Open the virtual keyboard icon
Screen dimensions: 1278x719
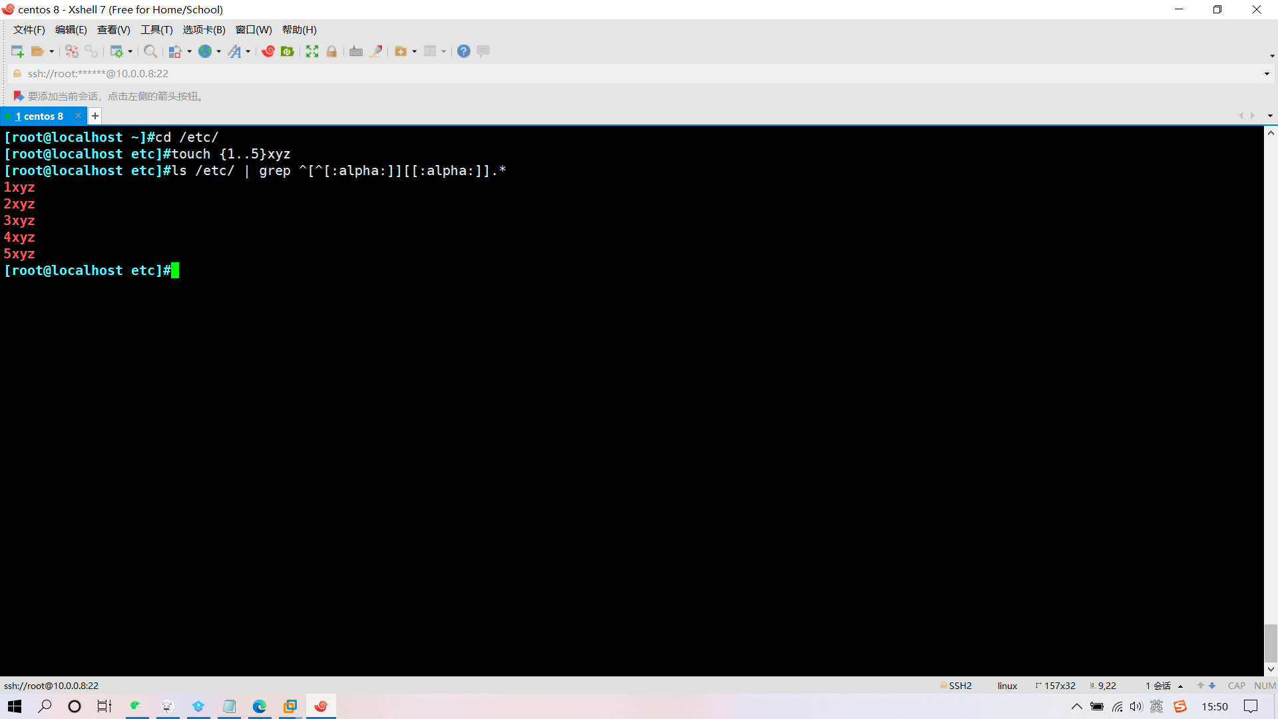(356, 51)
